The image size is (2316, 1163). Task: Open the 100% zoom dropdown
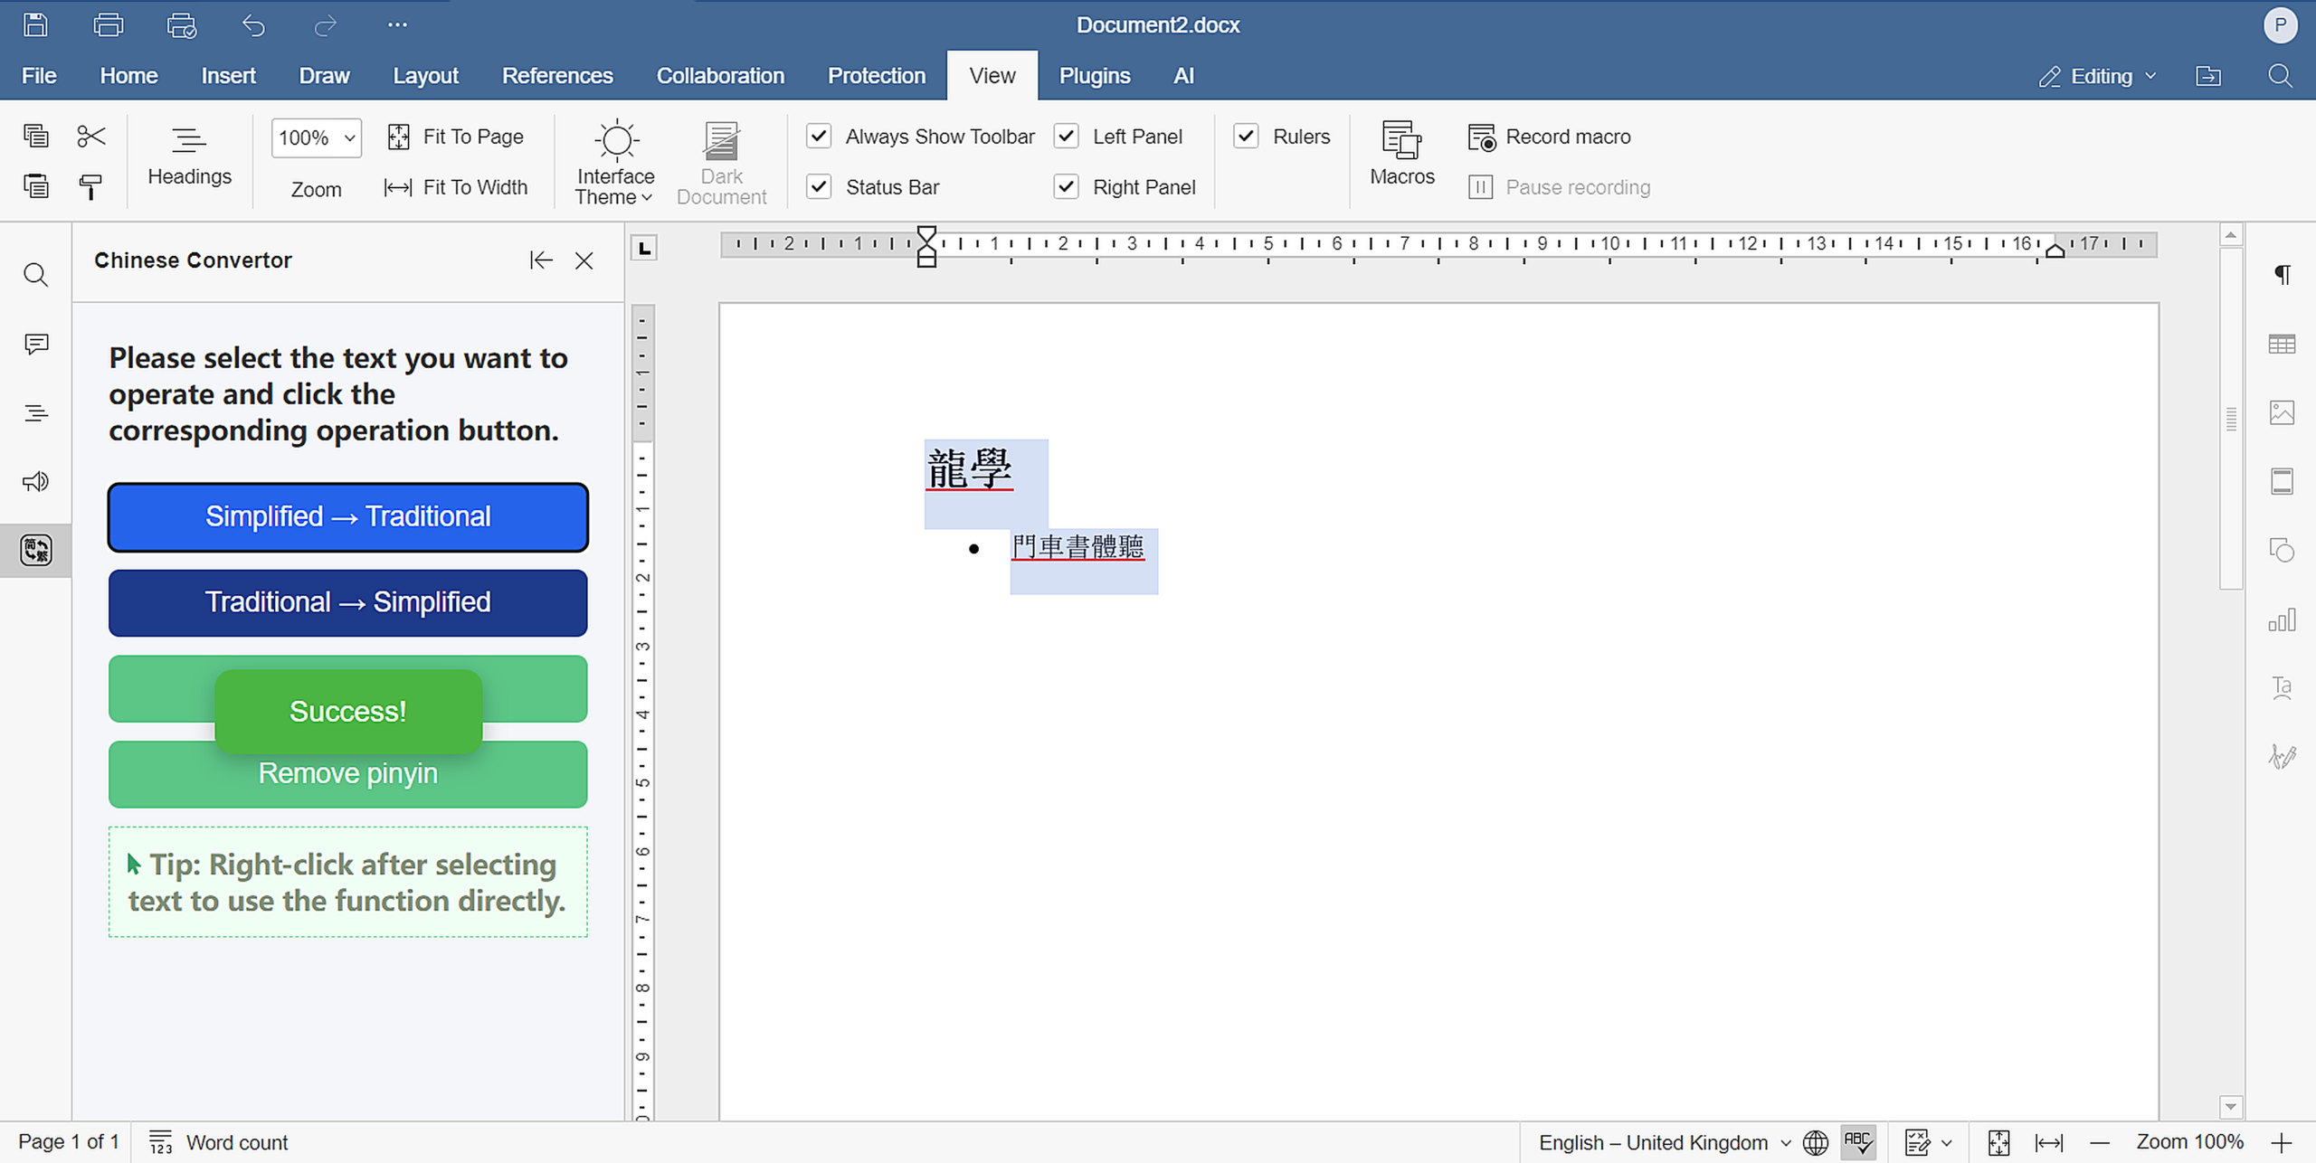(316, 137)
